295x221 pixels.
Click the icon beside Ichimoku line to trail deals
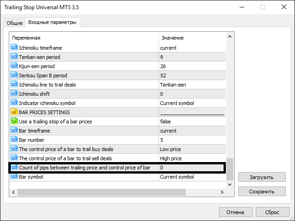(14, 85)
